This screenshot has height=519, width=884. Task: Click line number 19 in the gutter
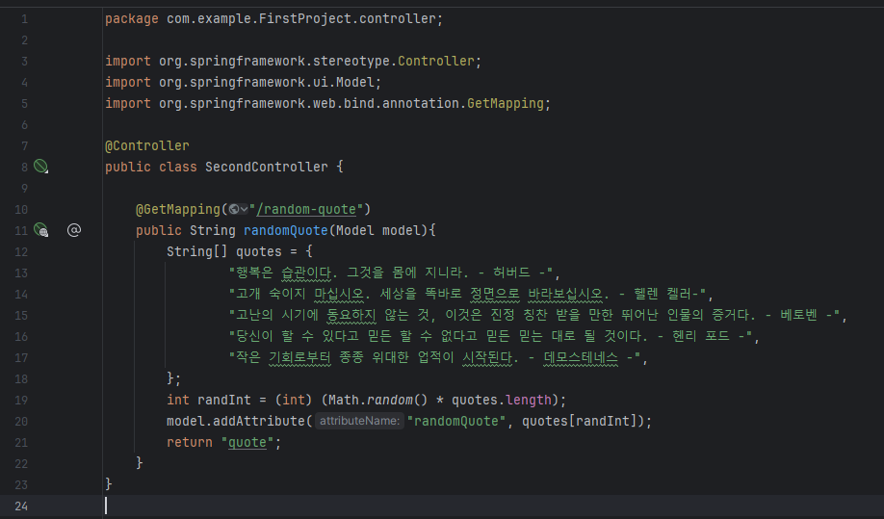click(x=21, y=401)
